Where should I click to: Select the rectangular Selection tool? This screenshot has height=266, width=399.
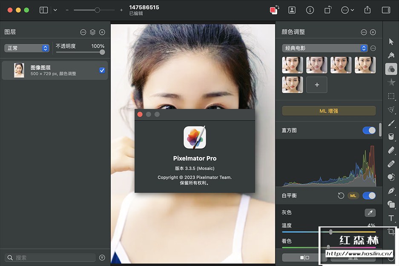tap(391, 96)
